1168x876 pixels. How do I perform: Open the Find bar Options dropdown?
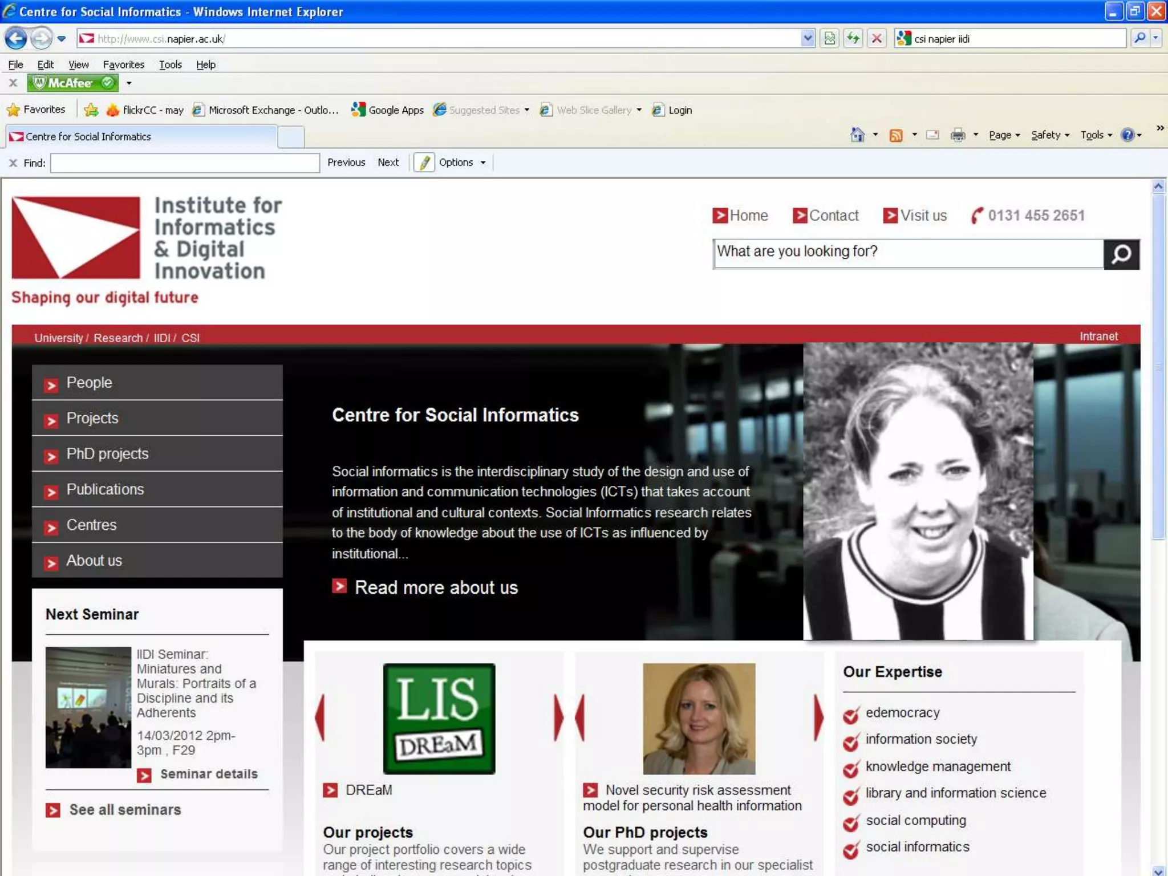tap(462, 163)
